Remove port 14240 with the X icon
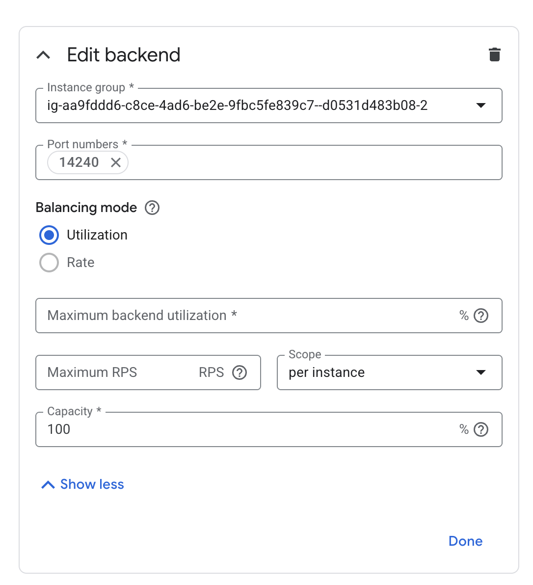The height and width of the screenshot is (585, 533). pyautogui.click(x=116, y=162)
